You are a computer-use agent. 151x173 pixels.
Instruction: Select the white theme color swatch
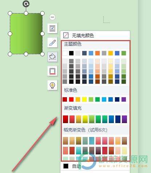(65, 53)
